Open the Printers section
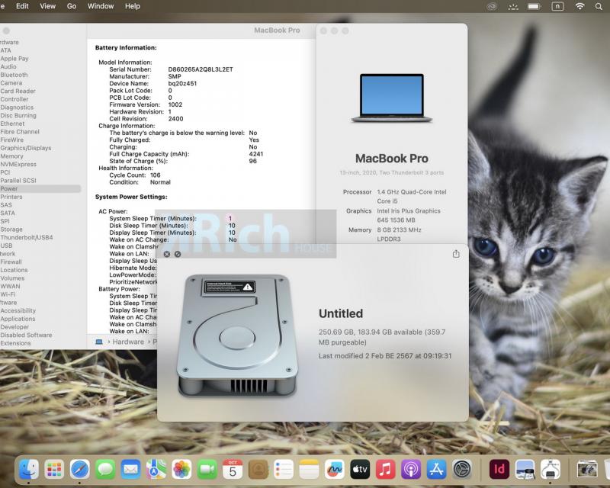Viewport: 610px width, 488px height. click(x=11, y=197)
